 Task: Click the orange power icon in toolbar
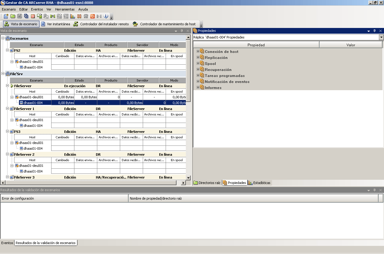pos(92,16)
